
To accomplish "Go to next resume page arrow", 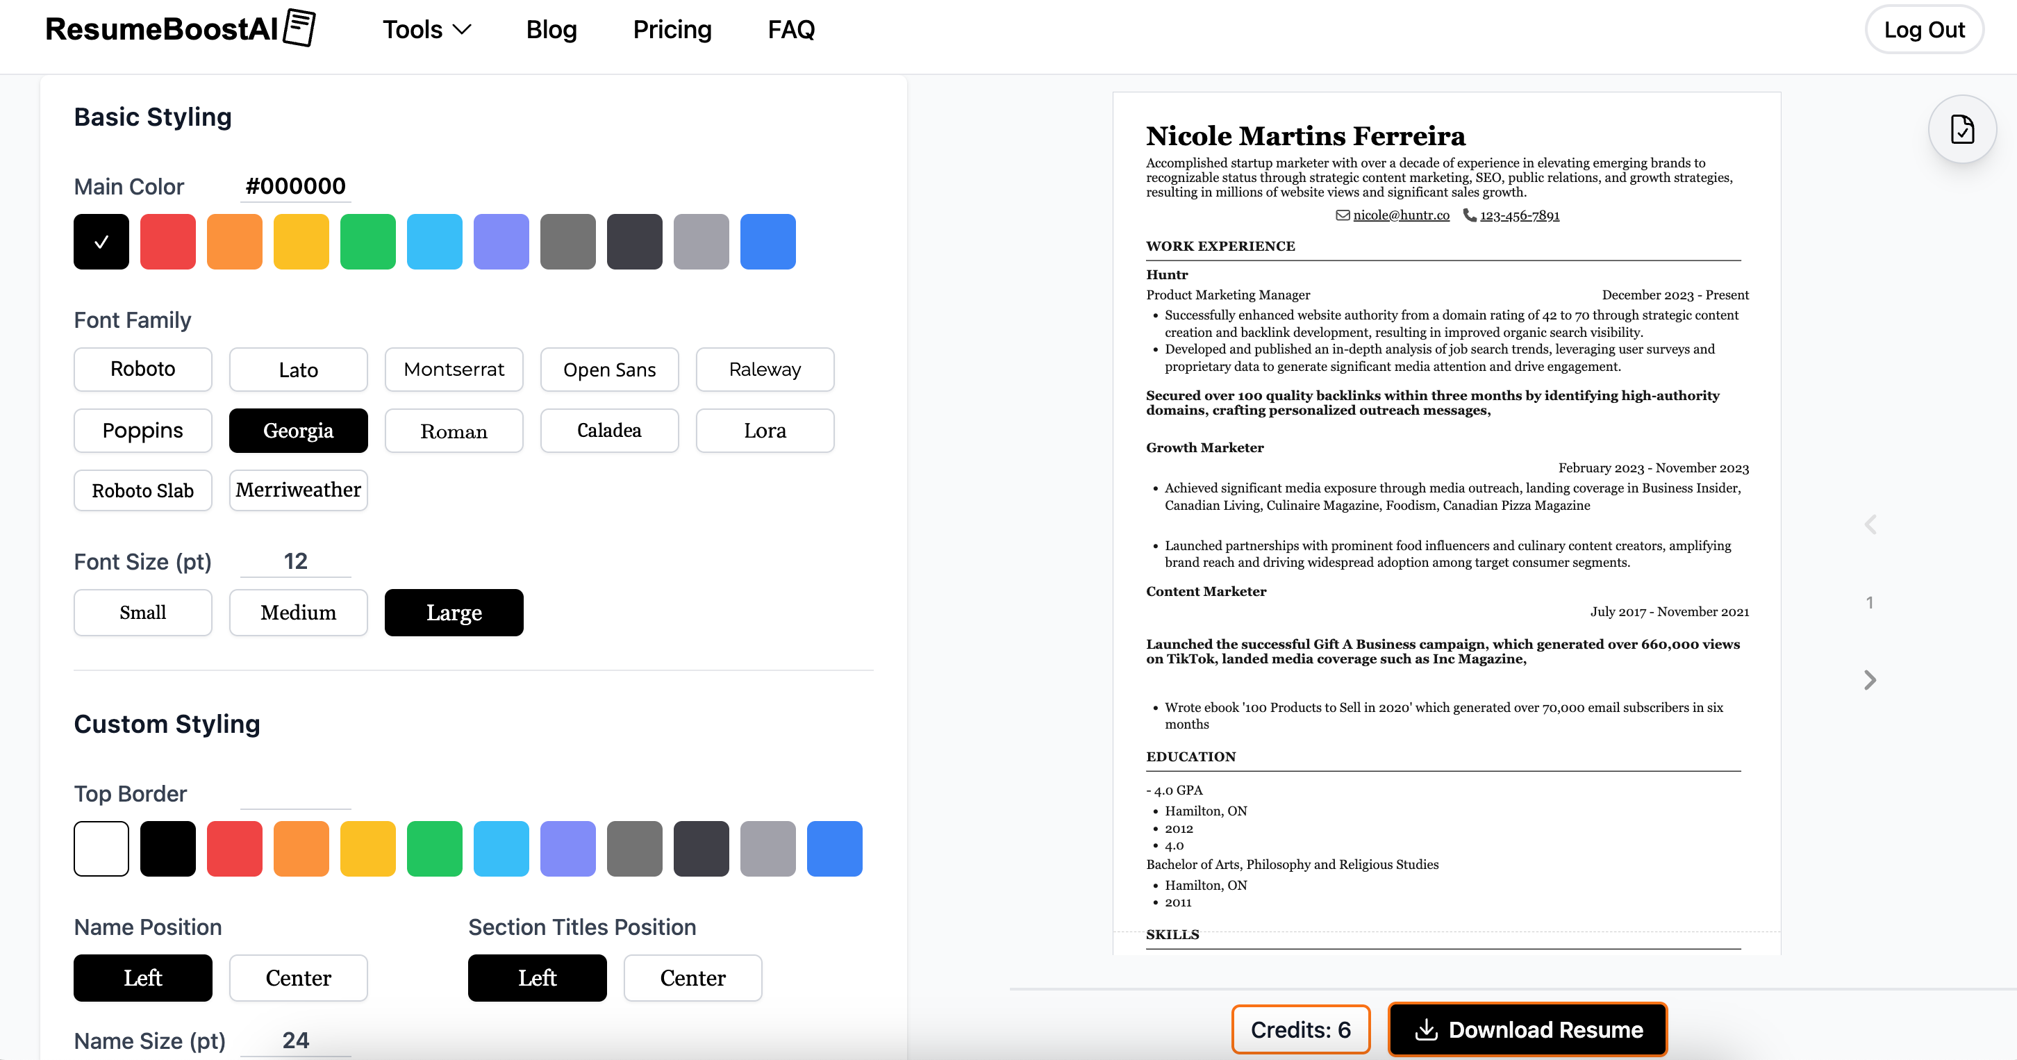I will click(x=1870, y=679).
